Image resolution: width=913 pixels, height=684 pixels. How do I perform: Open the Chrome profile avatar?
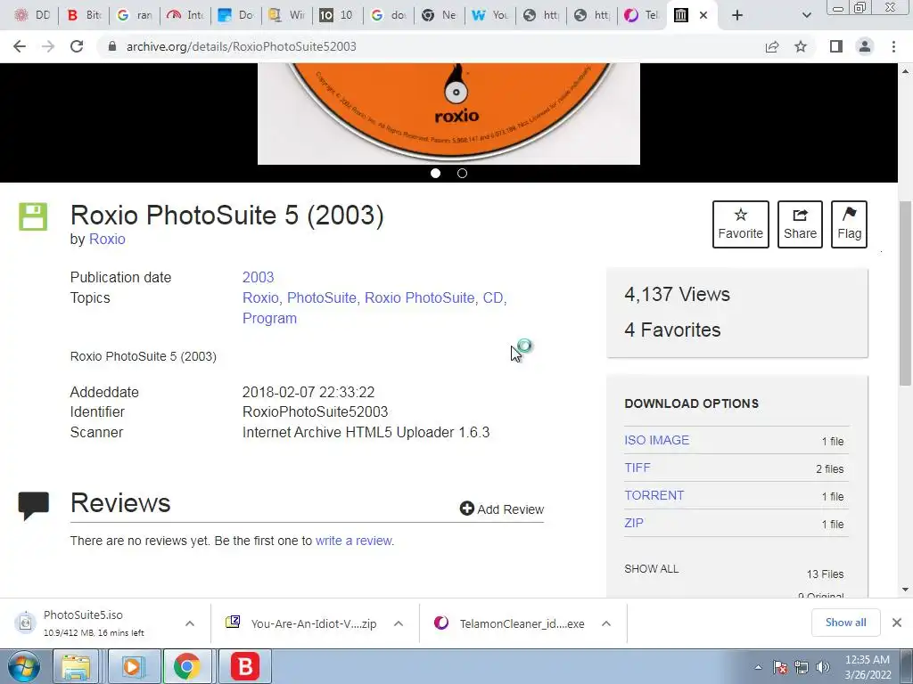[865, 46]
